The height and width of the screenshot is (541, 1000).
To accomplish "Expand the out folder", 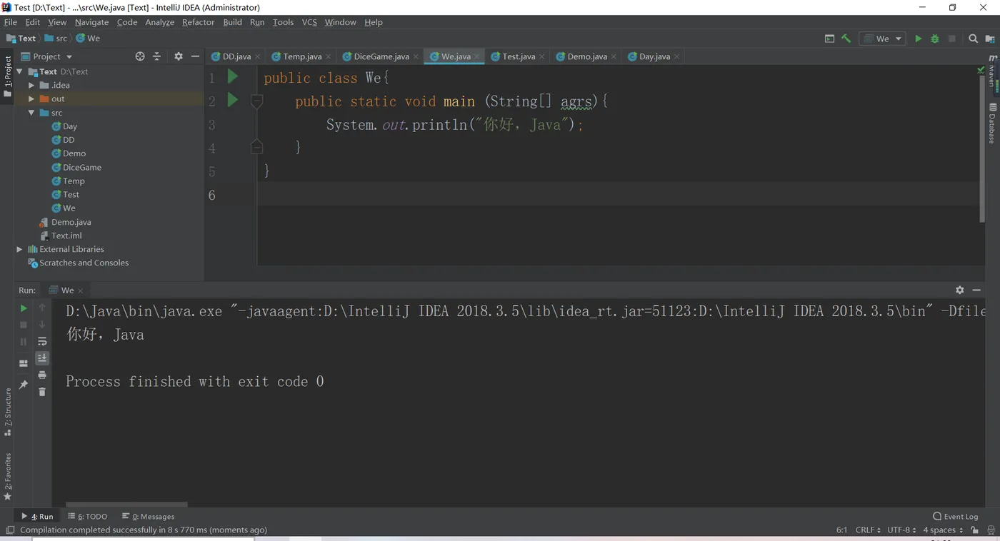I will [31, 98].
